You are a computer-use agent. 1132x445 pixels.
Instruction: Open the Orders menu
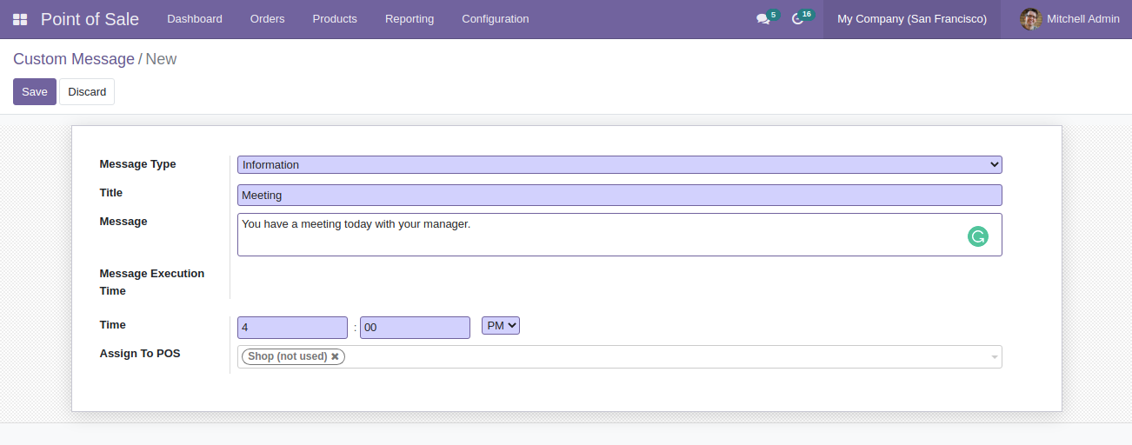click(267, 19)
